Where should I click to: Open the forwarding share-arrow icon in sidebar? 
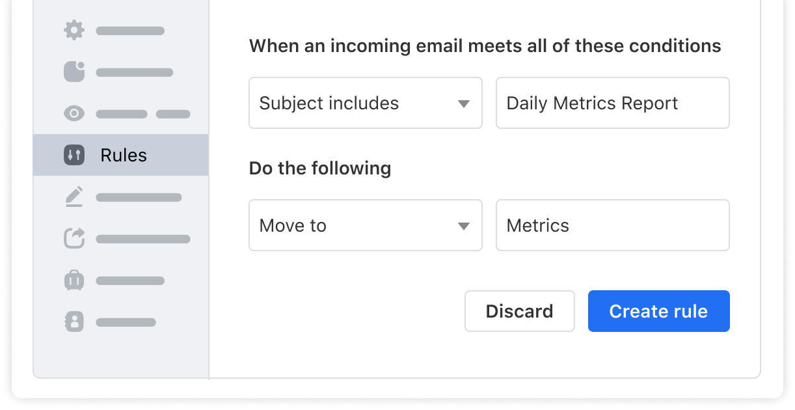pos(74,238)
